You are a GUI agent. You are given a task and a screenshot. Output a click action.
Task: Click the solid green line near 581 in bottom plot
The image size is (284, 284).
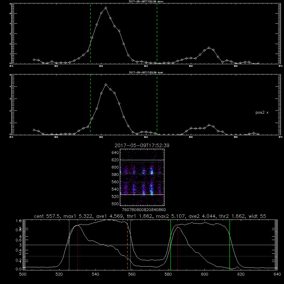170,245
